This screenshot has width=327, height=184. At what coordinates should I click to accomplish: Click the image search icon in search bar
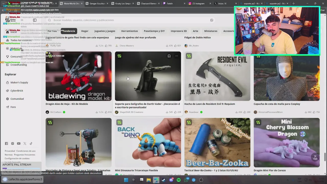point(212,20)
